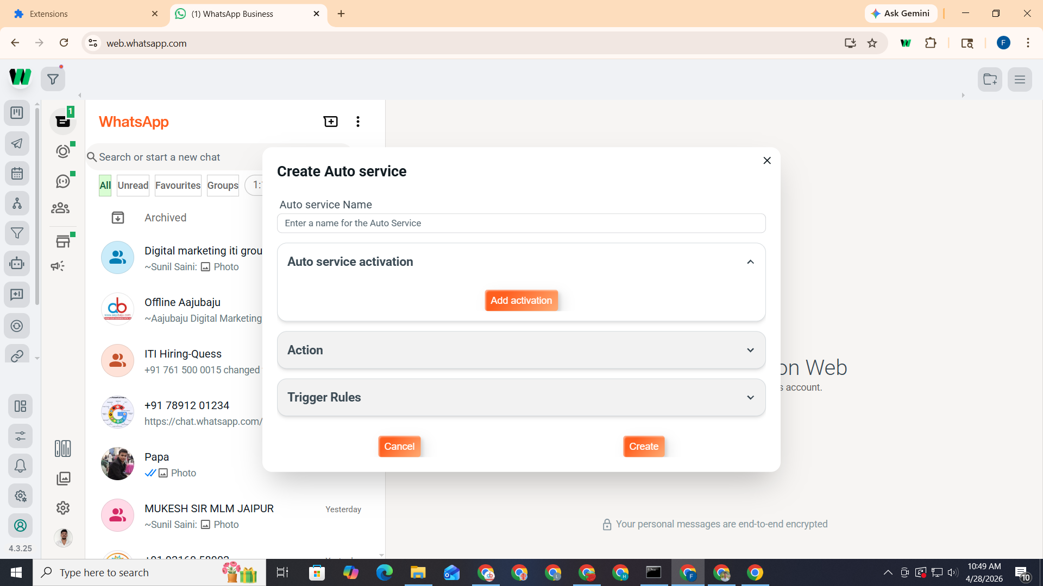Open WhatsApp Channels icon
This screenshot has width=1043, height=586.
63,181
